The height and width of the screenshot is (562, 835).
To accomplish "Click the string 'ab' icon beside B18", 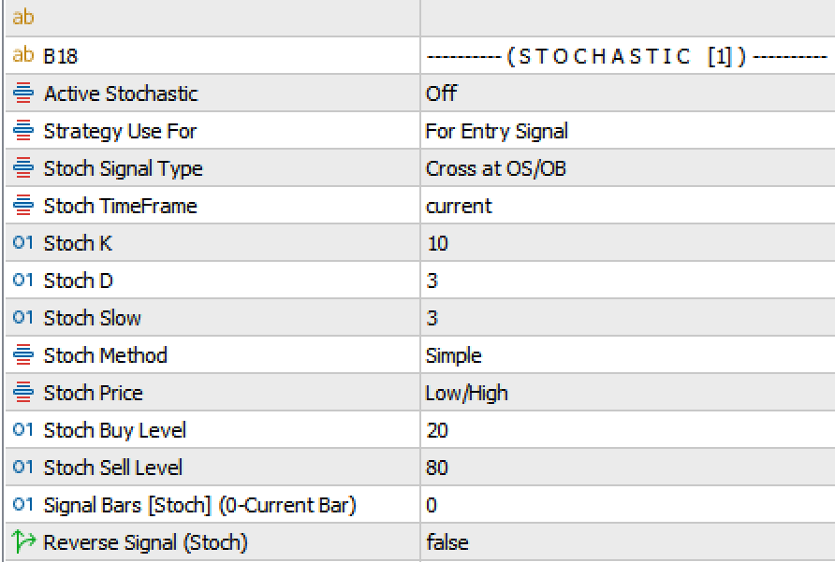I will click(22, 56).
